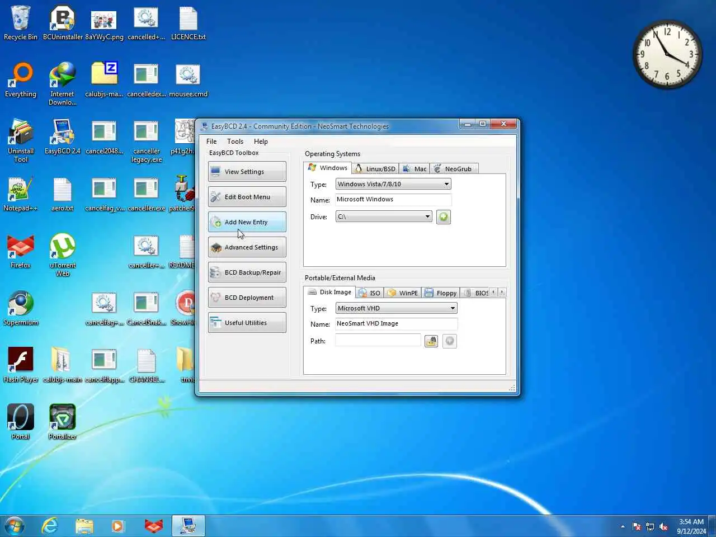
Task: Switch to the ISO media tab
Action: pos(369,293)
